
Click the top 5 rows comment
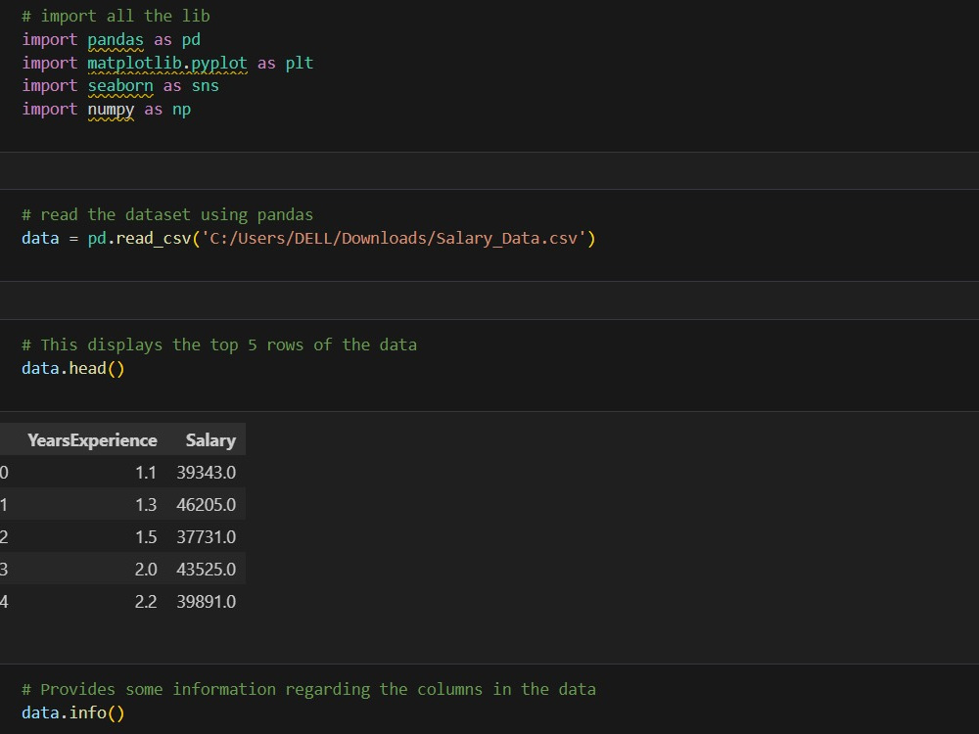click(219, 344)
